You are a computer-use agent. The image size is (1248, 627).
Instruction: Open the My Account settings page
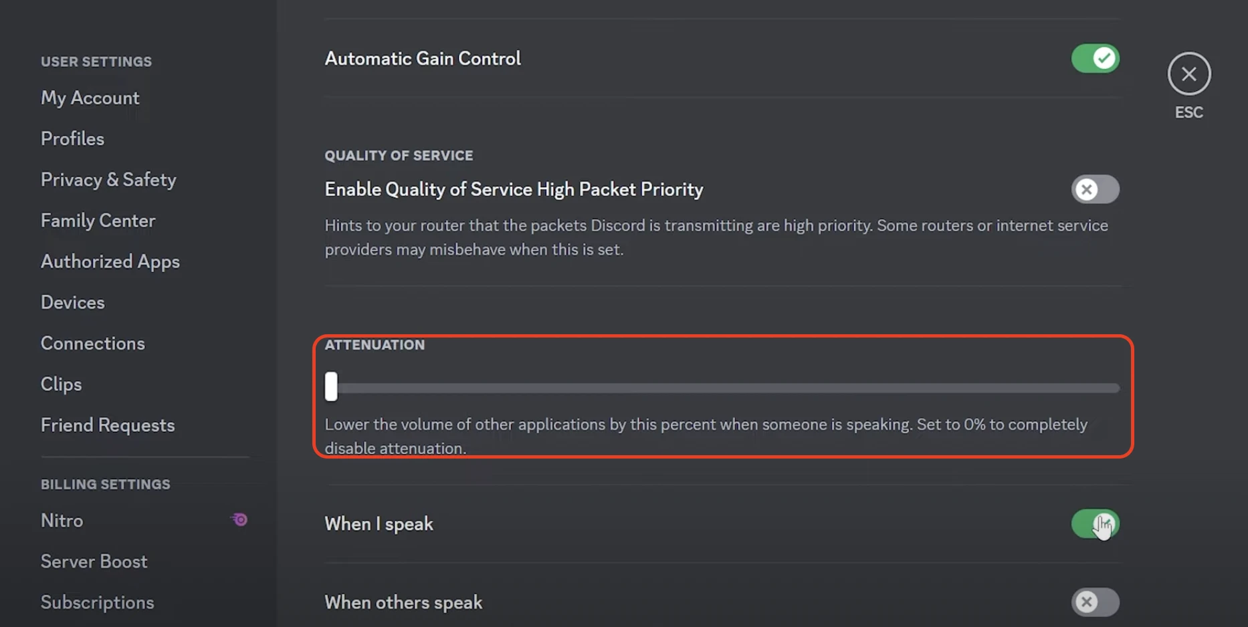click(x=90, y=98)
